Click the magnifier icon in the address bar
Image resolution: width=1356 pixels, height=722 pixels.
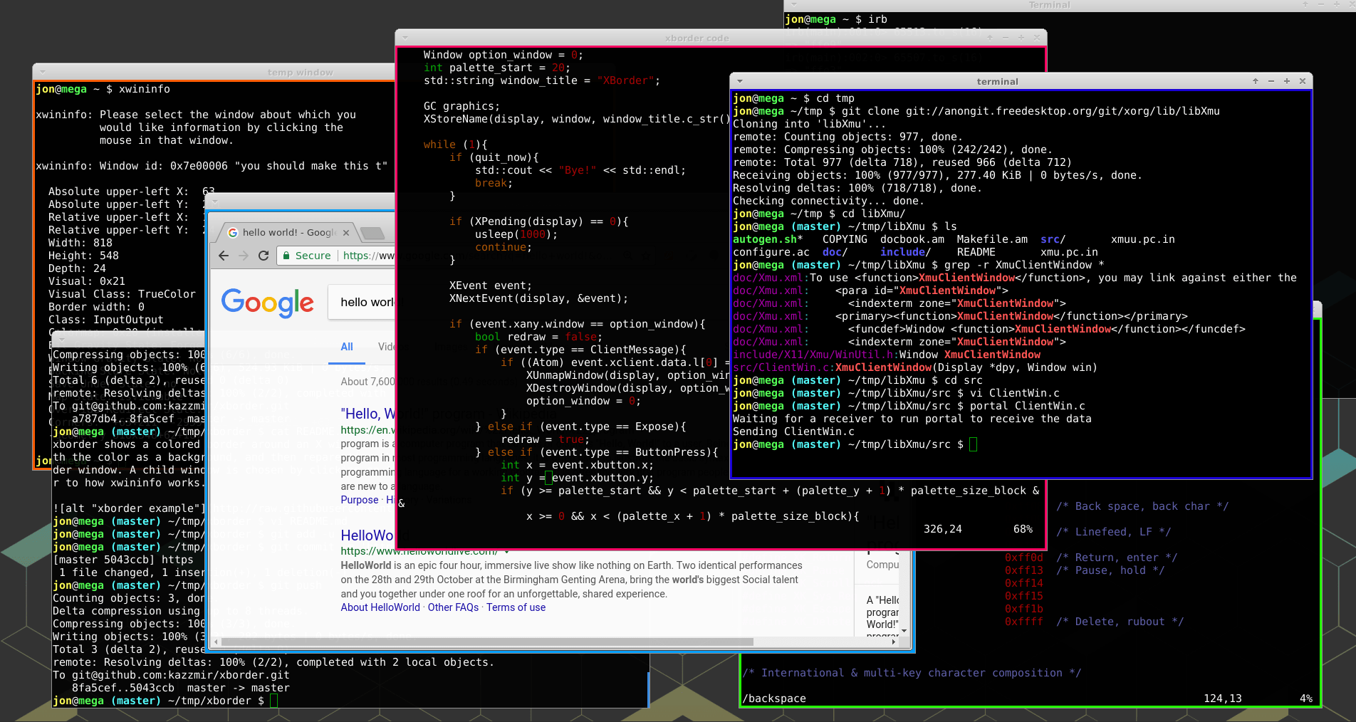tap(628, 256)
